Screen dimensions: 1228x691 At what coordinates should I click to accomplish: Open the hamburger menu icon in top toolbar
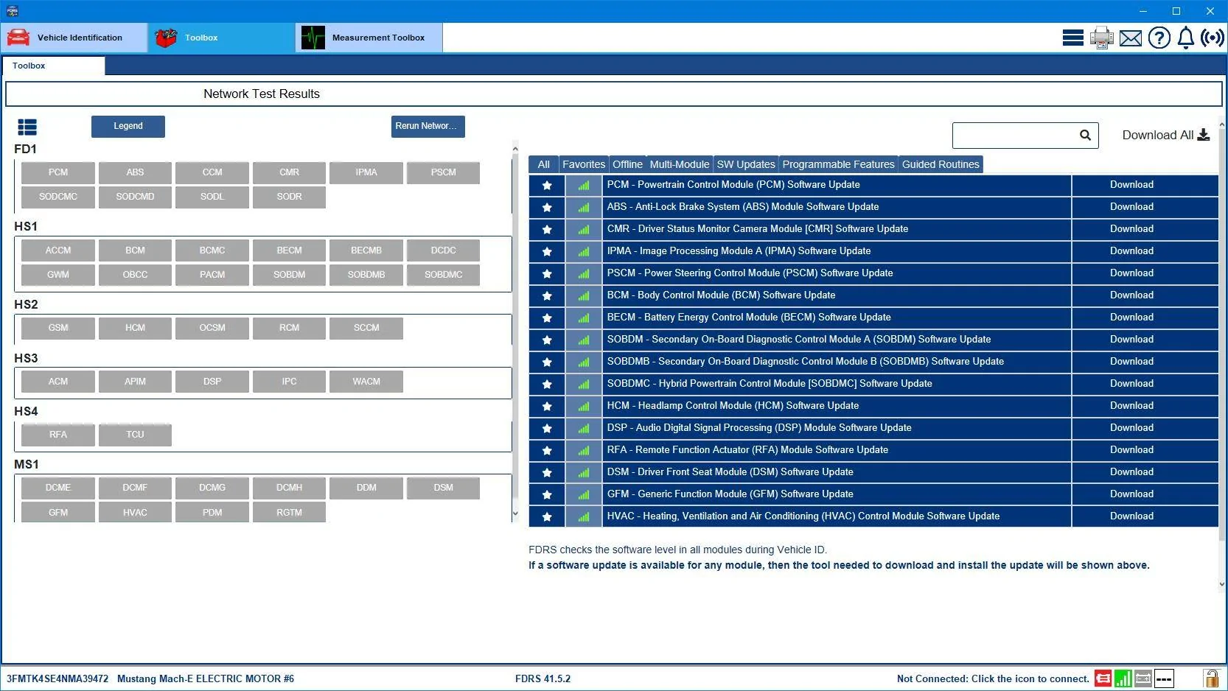click(1072, 38)
